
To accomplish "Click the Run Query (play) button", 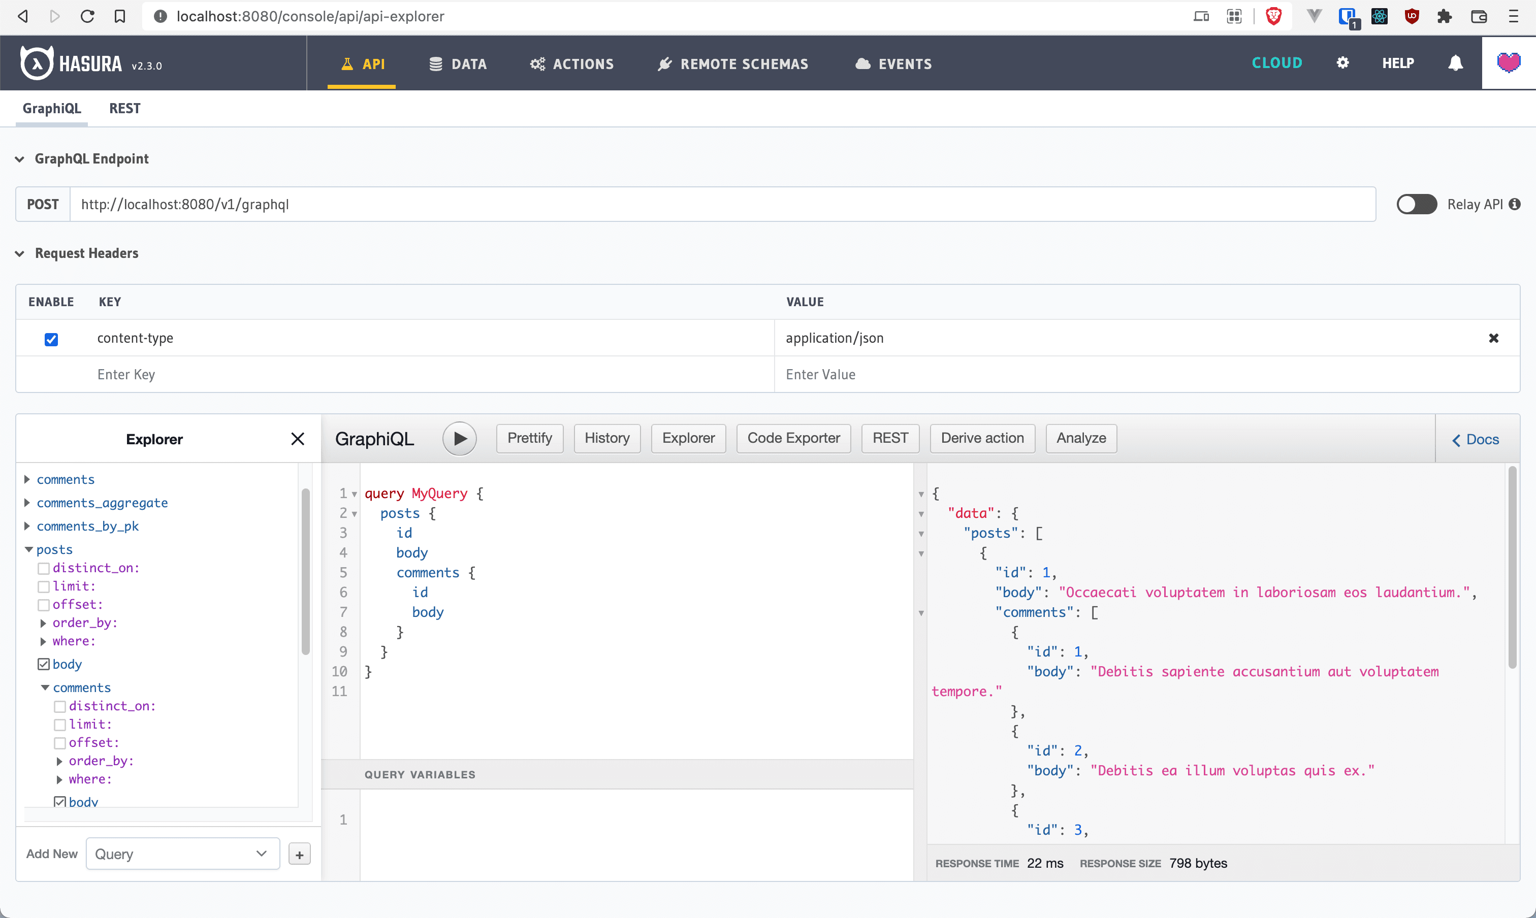I will pos(459,438).
